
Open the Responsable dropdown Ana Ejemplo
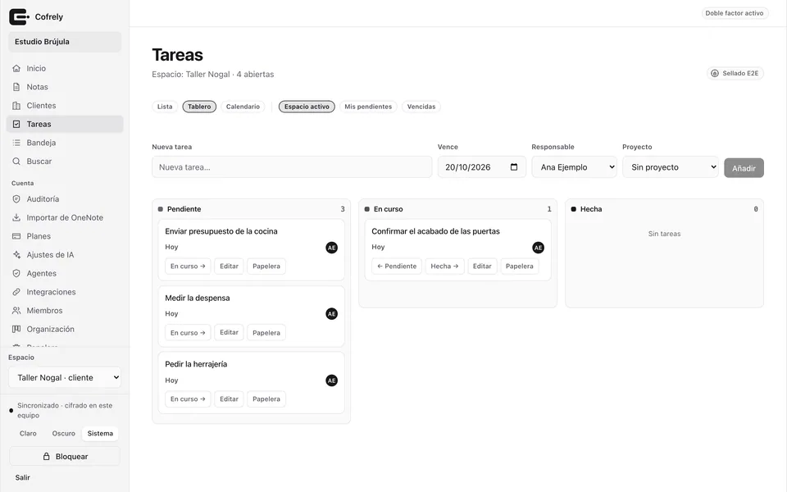[574, 167]
